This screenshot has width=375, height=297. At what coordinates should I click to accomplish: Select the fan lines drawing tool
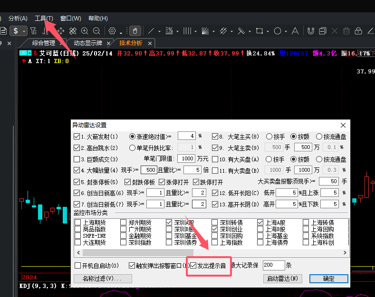[x=205, y=31]
